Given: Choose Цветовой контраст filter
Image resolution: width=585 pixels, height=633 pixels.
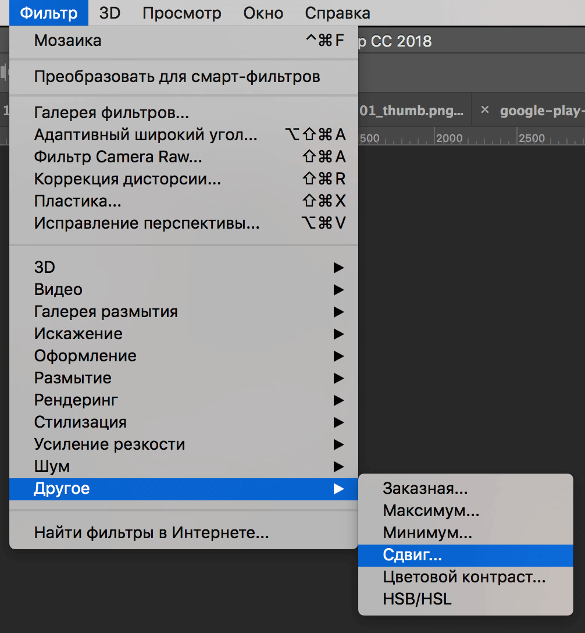Looking at the screenshot, I should tap(465, 577).
